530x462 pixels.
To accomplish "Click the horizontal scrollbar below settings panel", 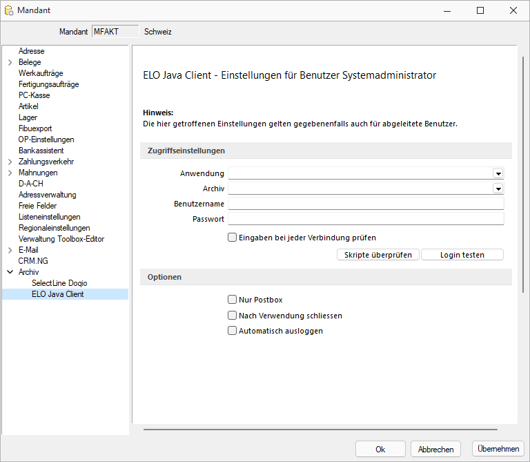I will pyautogui.click(x=320, y=430).
